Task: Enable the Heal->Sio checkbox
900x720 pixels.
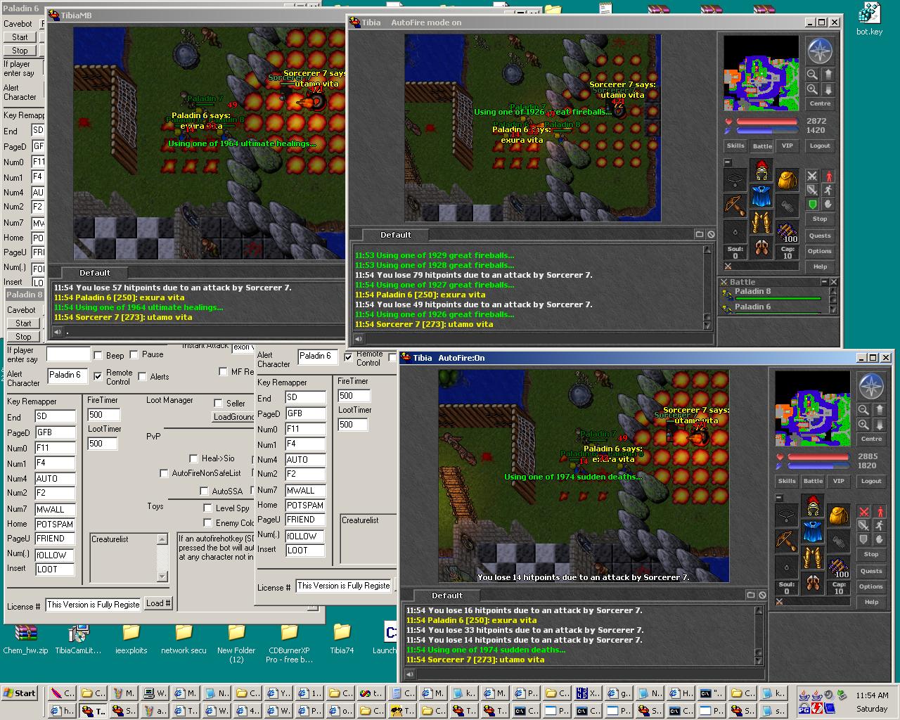Action: click(x=193, y=458)
